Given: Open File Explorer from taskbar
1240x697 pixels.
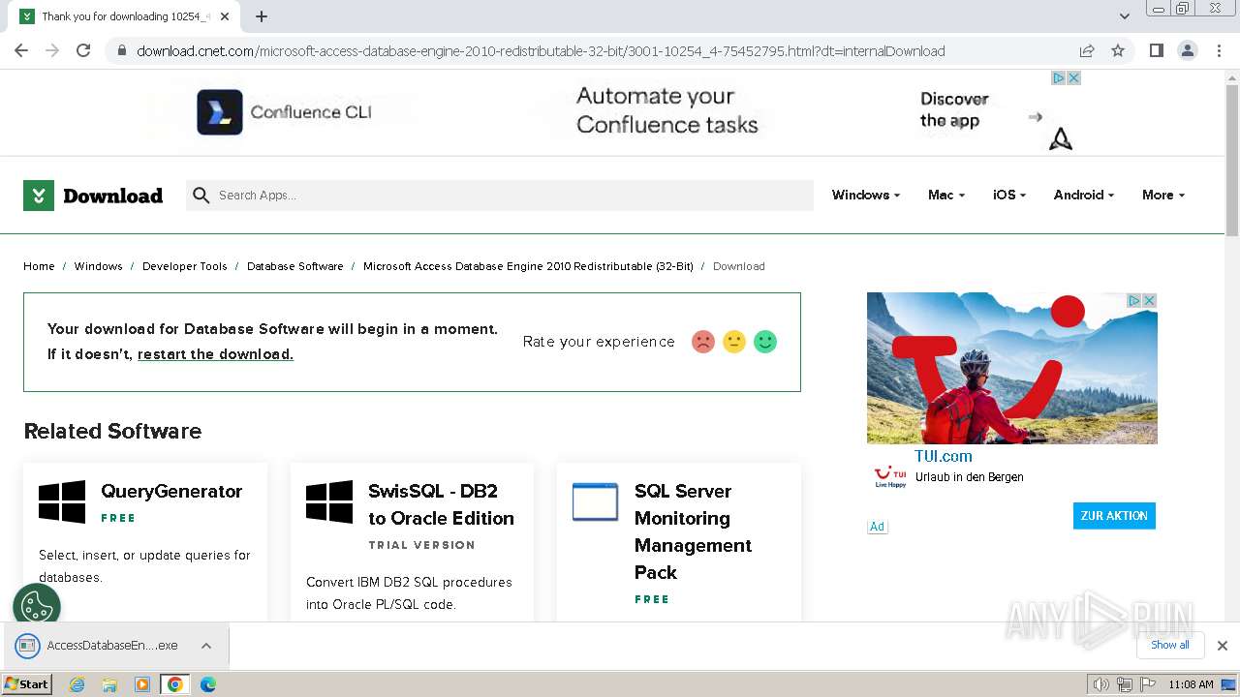Looking at the screenshot, I should 109,684.
